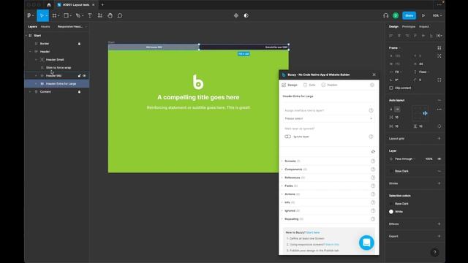Expand the References section in Buzzy
The image size is (468, 263).
point(282,178)
